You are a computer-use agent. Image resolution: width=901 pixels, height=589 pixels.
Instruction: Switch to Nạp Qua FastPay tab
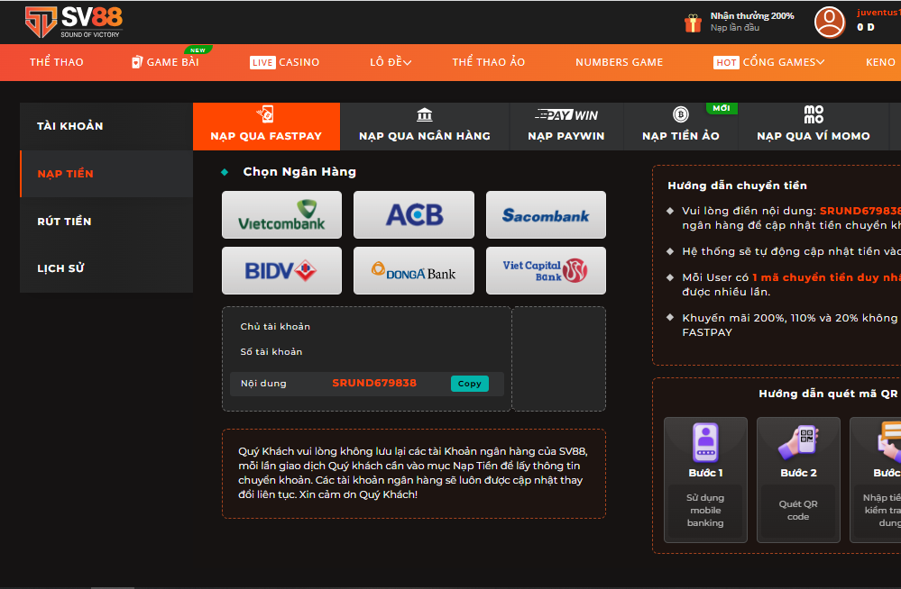(267, 126)
